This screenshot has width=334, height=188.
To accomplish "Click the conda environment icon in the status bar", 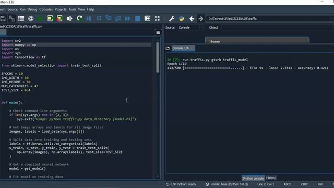I will (x=207, y=184).
